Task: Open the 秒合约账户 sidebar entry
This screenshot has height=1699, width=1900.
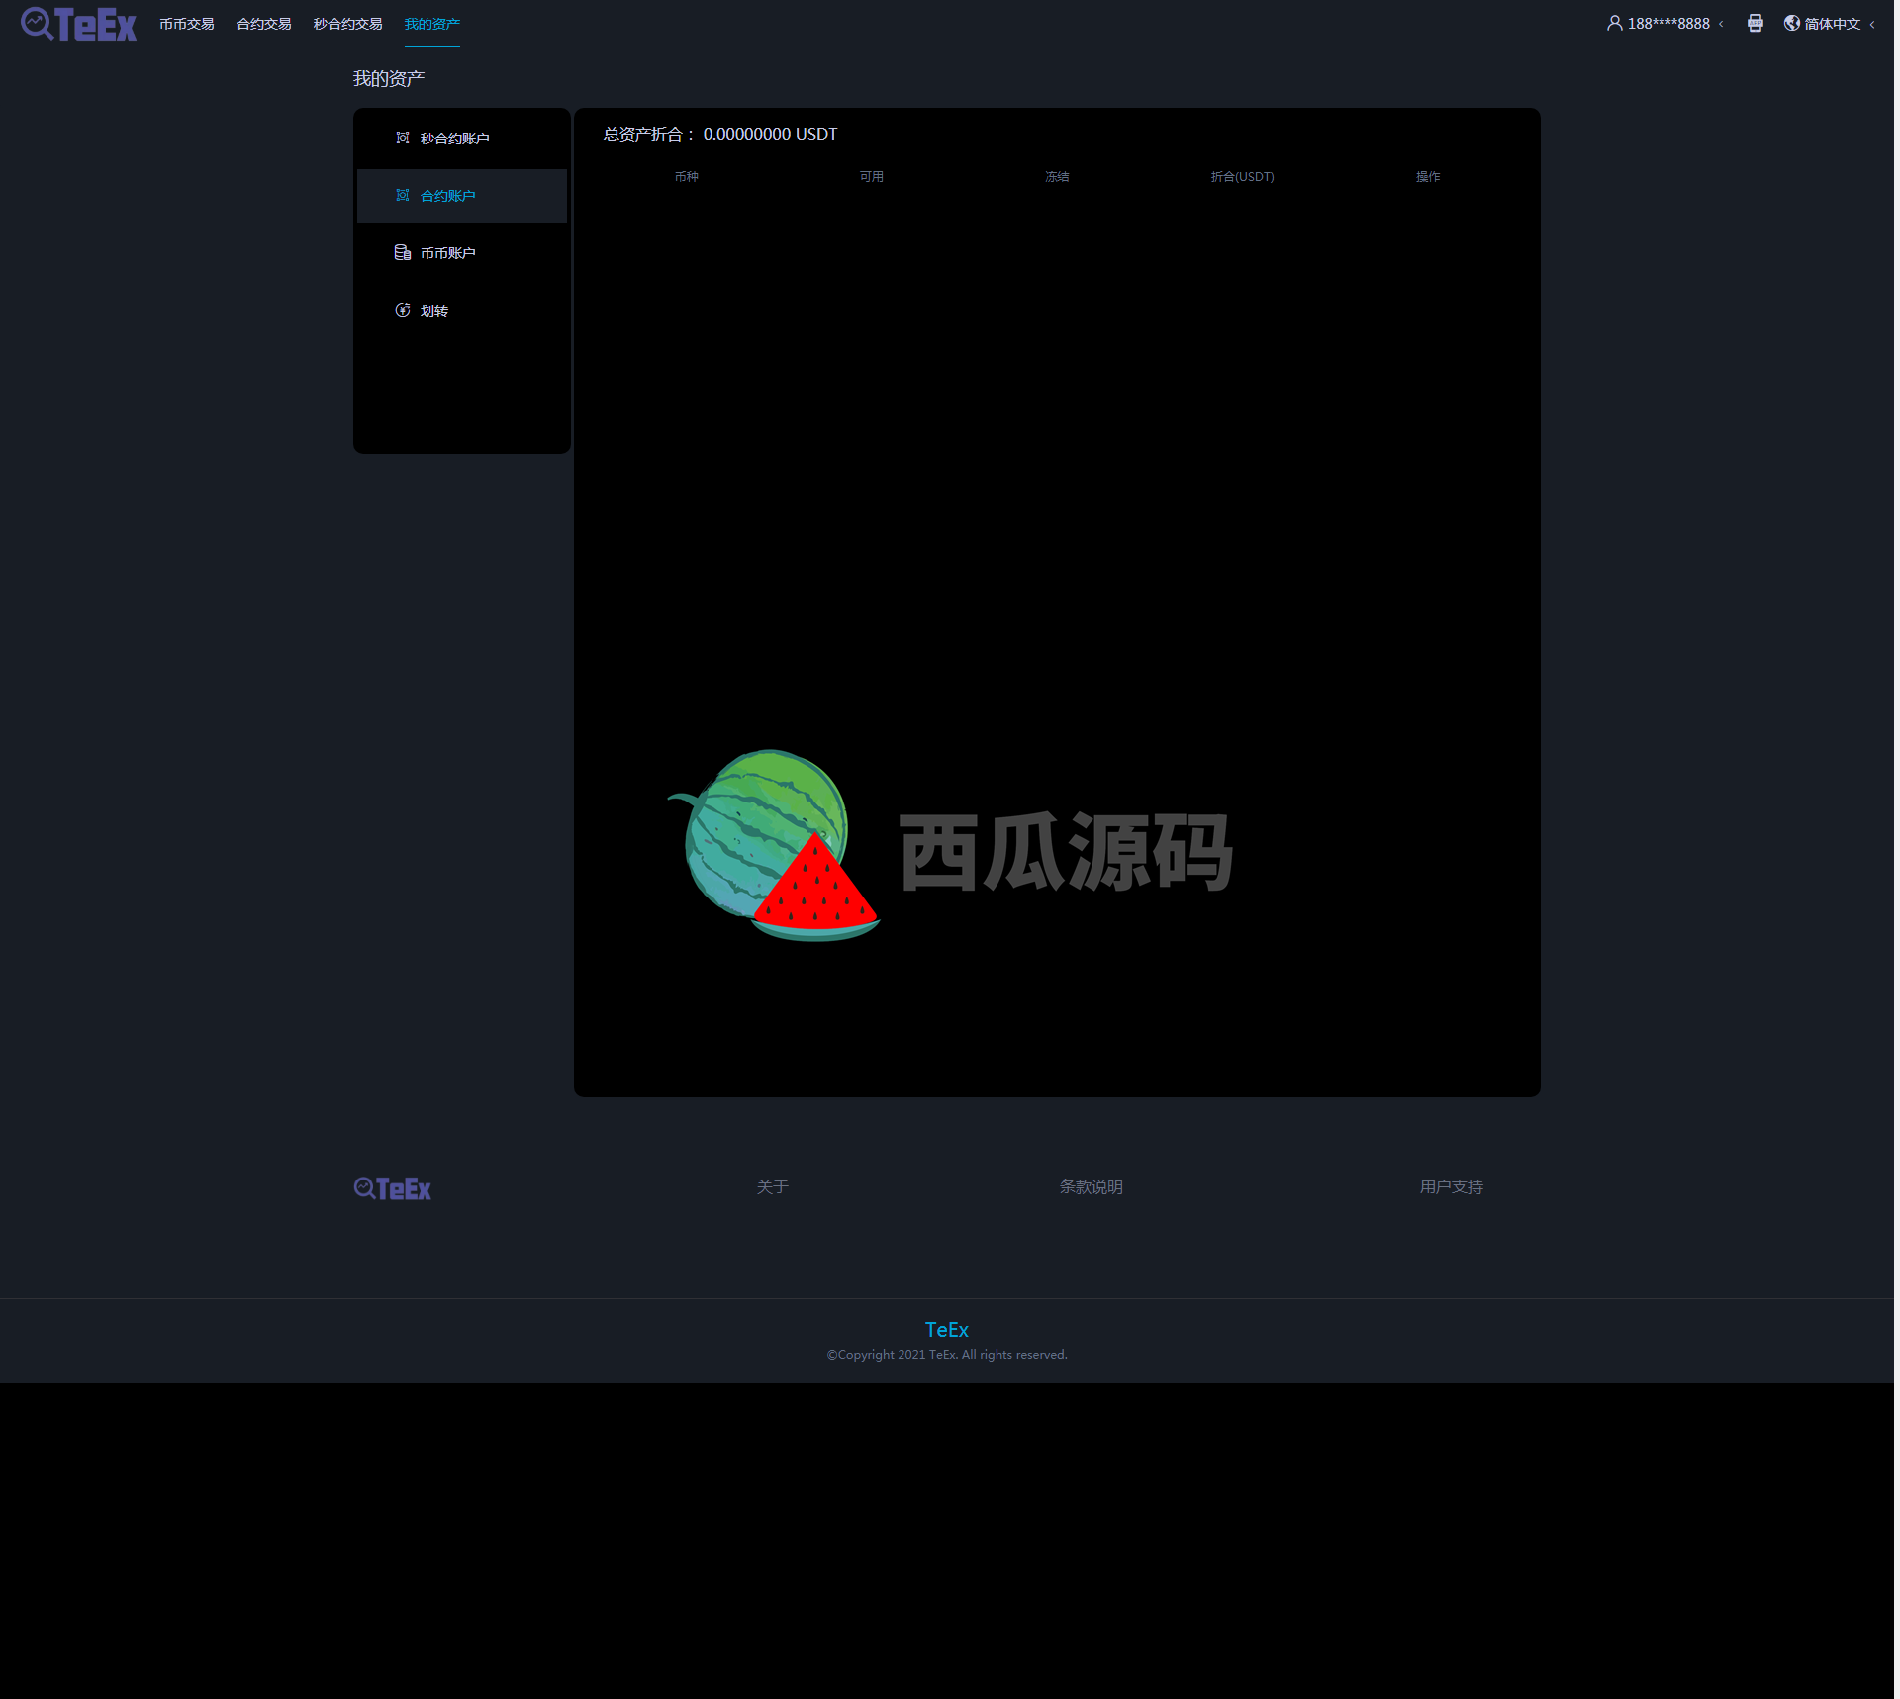Action: click(x=462, y=139)
